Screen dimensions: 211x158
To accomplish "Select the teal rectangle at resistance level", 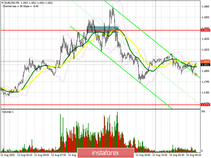I will click(x=102, y=29).
